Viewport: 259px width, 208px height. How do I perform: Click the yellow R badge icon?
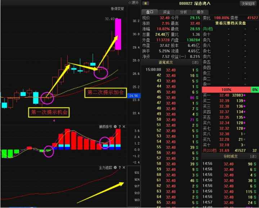pos(146,3)
